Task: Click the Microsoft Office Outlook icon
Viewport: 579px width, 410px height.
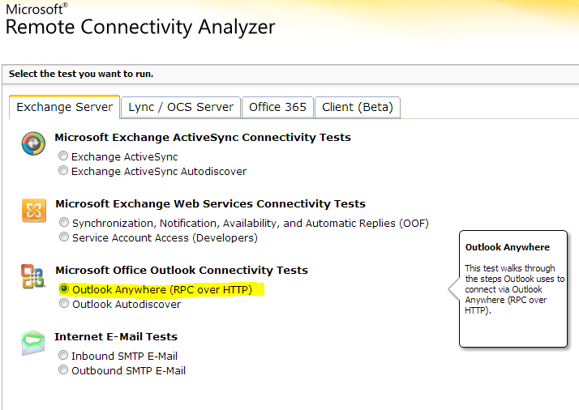Action: click(33, 276)
